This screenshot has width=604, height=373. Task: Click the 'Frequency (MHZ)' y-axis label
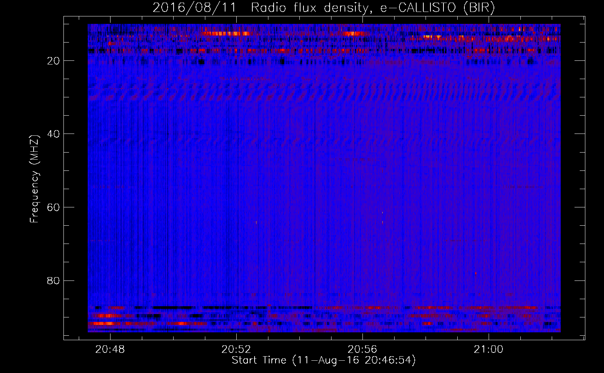click(x=34, y=179)
